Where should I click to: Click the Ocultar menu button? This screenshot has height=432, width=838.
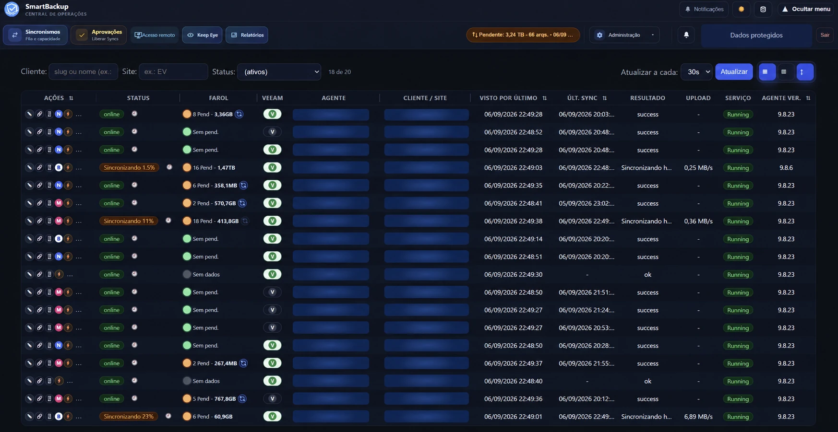tap(806, 9)
